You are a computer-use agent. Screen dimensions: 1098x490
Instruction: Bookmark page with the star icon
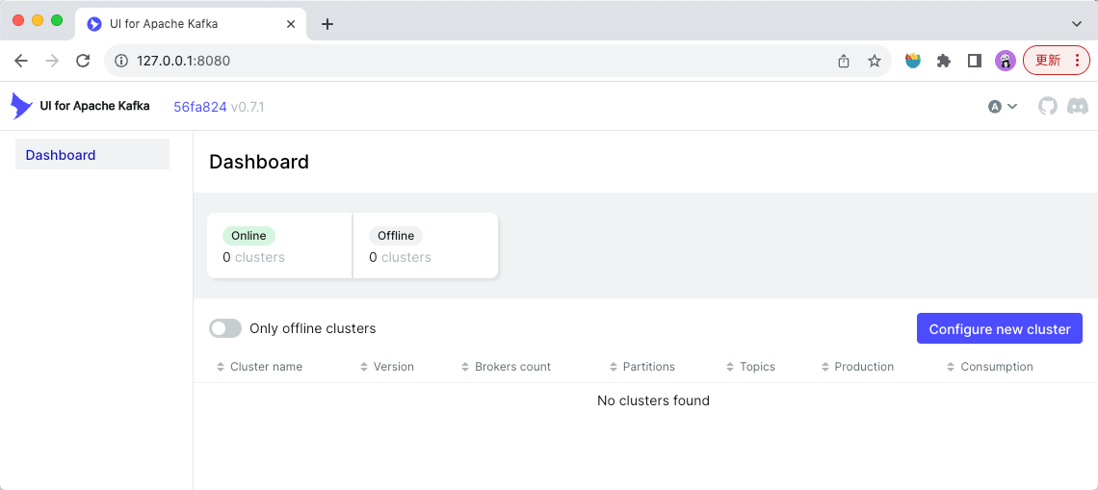[875, 61]
